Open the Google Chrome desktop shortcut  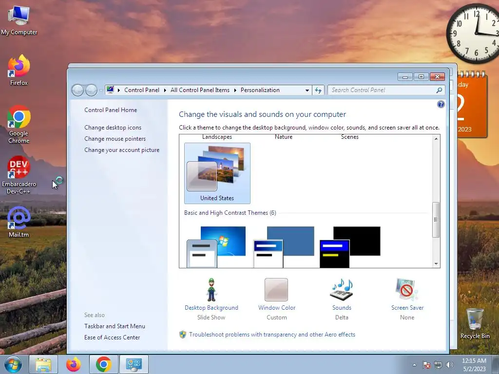coord(19,124)
